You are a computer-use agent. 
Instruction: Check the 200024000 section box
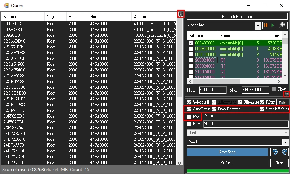(x=191, y=60)
